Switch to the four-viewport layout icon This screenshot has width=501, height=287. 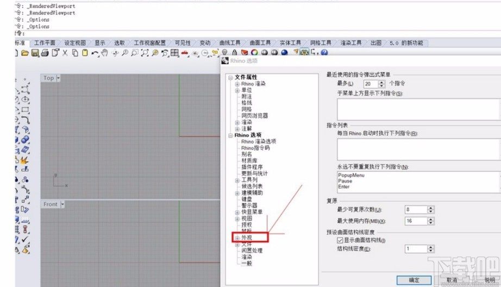pos(174,53)
